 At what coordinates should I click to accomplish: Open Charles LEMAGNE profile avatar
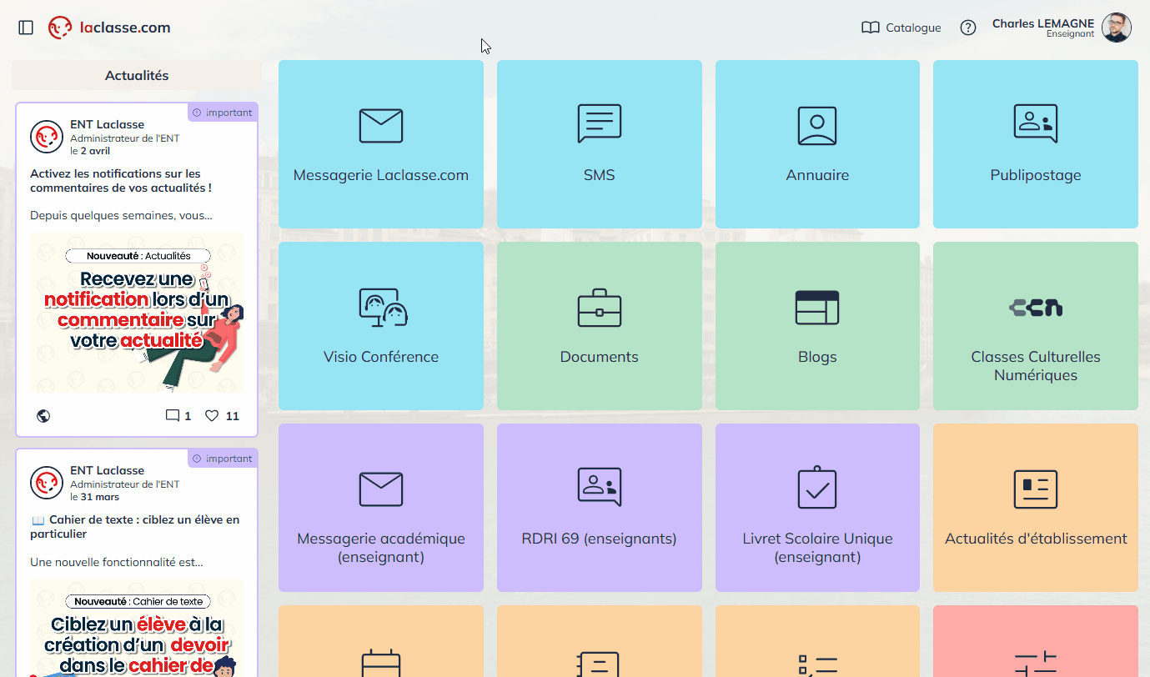point(1117,28)
